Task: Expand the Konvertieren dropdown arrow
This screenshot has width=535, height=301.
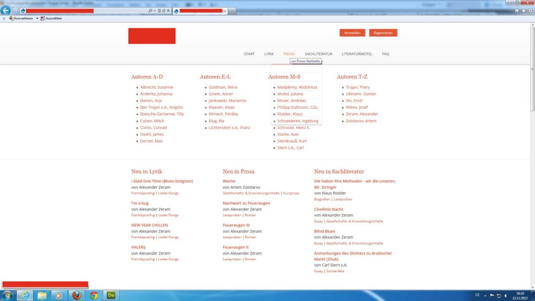Action: pos(37,18)
